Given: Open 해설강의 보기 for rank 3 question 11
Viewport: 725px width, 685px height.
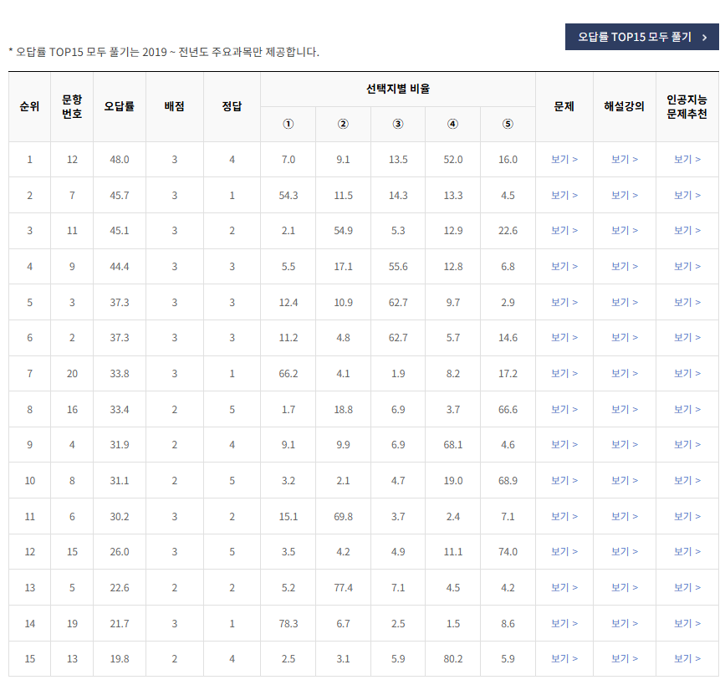Looking at the screenshot, I should click(625, 231).
